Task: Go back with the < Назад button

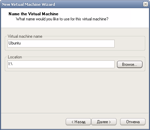Action: point(78,122)
